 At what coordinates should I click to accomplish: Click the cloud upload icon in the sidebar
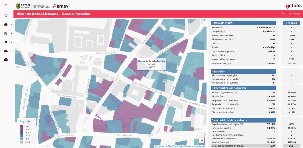[6, 51]
